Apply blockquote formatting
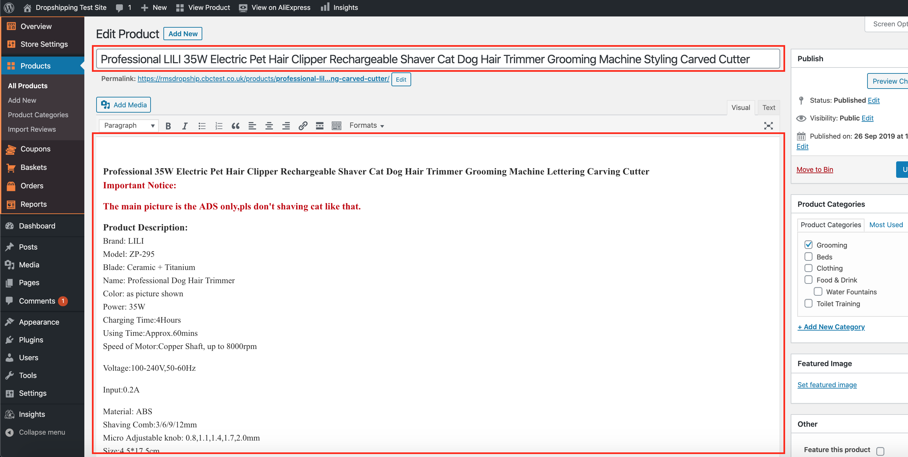 click(236, 126)
